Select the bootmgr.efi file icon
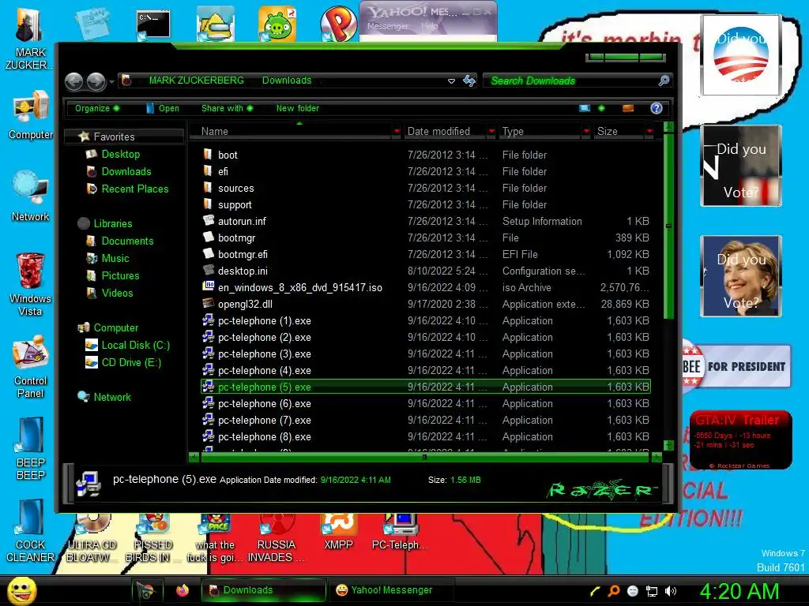The width and height of the screenshot is (809, 606). click(x=209, y=253)
